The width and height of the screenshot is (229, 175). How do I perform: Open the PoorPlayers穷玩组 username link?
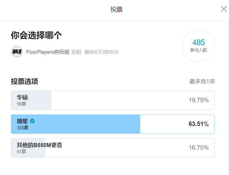[48, 52]
